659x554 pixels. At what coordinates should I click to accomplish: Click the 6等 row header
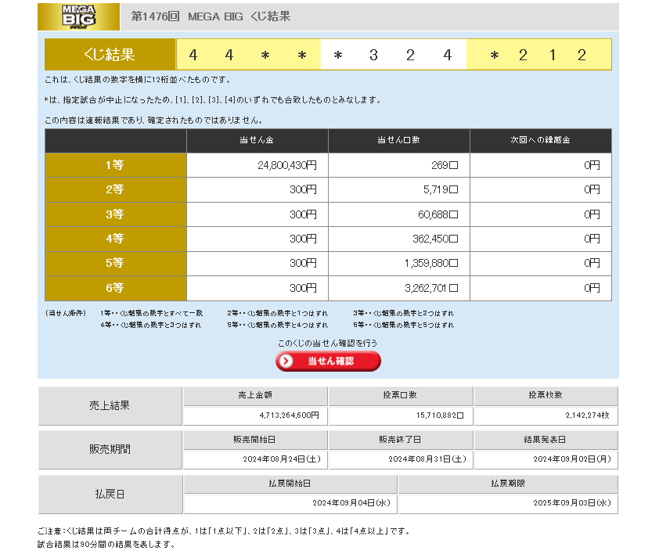point(116,288)
